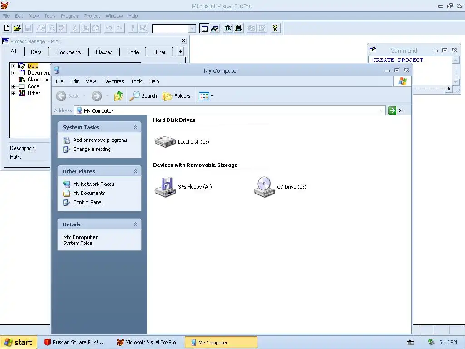Click the Print icon in FoxPro toolbar
Viewport: 465px width, 349px height.
tap(40, 28)
